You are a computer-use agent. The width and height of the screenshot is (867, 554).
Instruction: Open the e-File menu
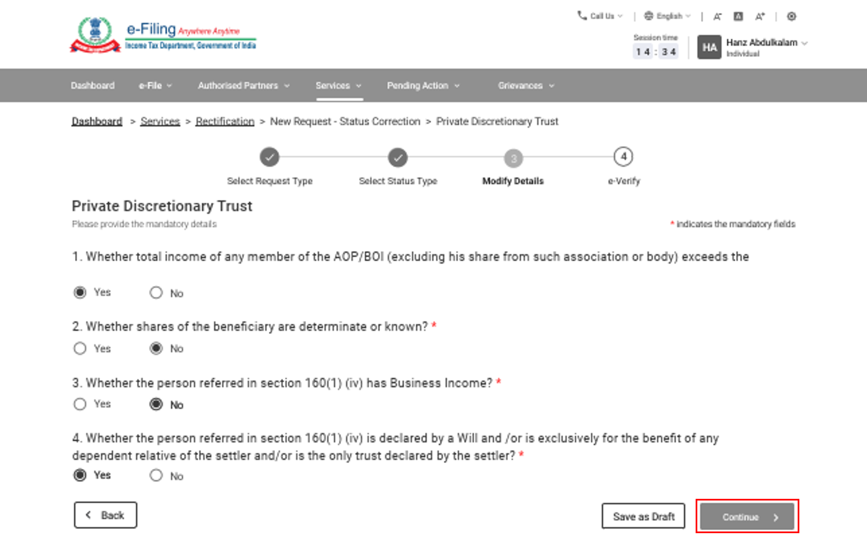tap(155, 86)
